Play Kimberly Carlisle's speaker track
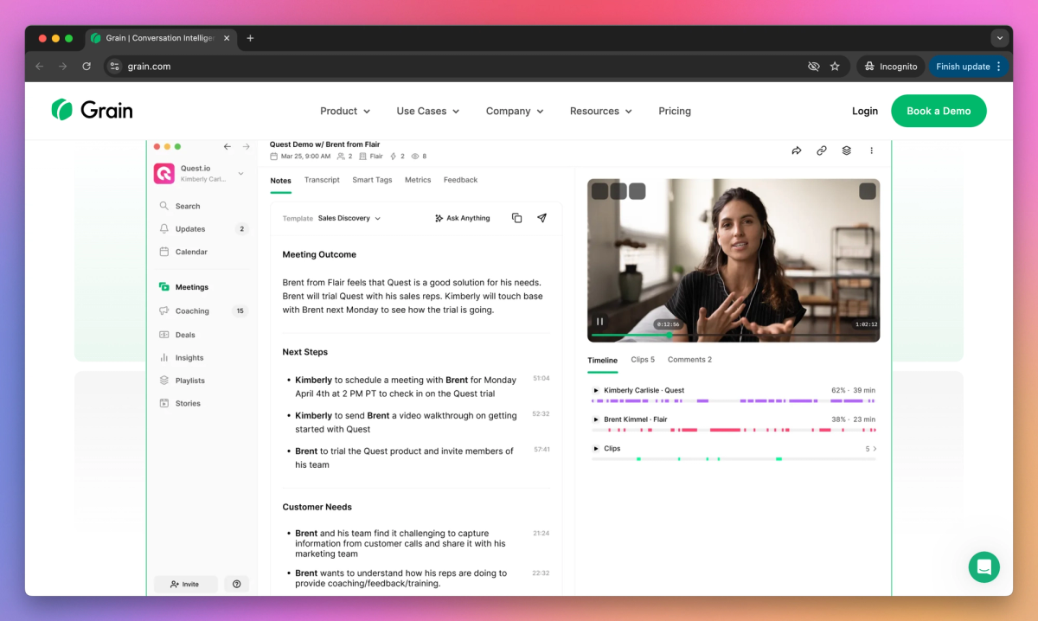This screenshot has height=621, width=1038. 595,390
